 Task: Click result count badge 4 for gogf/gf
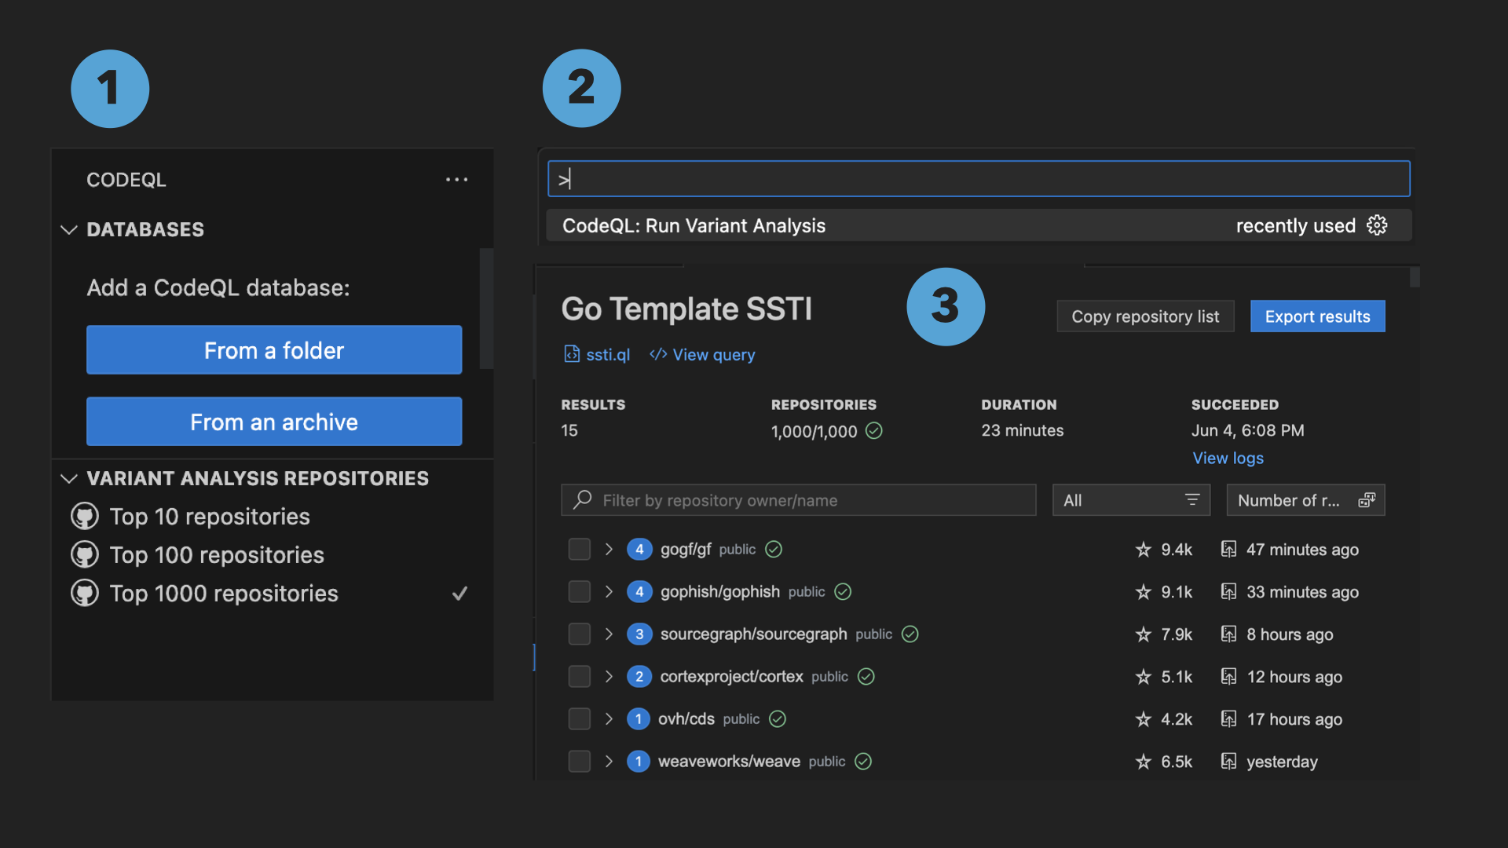pos(639,549)
